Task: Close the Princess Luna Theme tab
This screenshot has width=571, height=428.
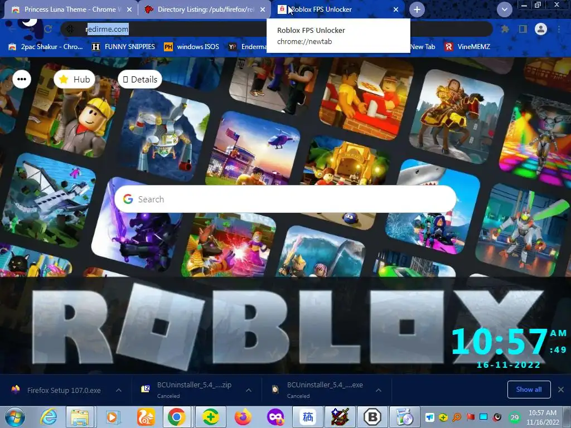Action: pyautogui.click(x=129, y=10)
